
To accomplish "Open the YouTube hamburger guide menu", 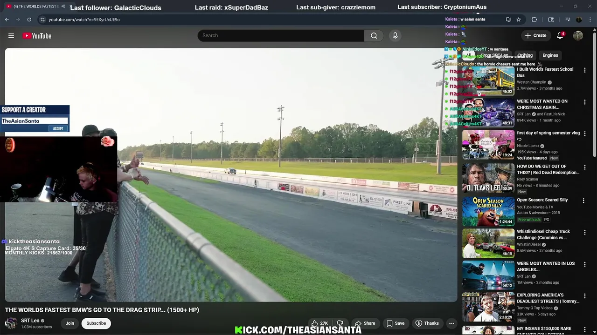I will tap(11, 36).
